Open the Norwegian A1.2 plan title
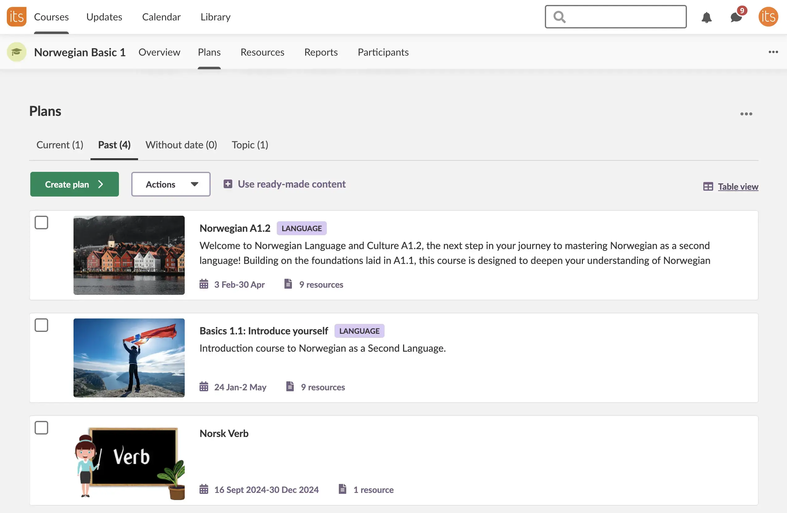Image resolution: width=787 pixels, height=513 pixels. point(235,228)
